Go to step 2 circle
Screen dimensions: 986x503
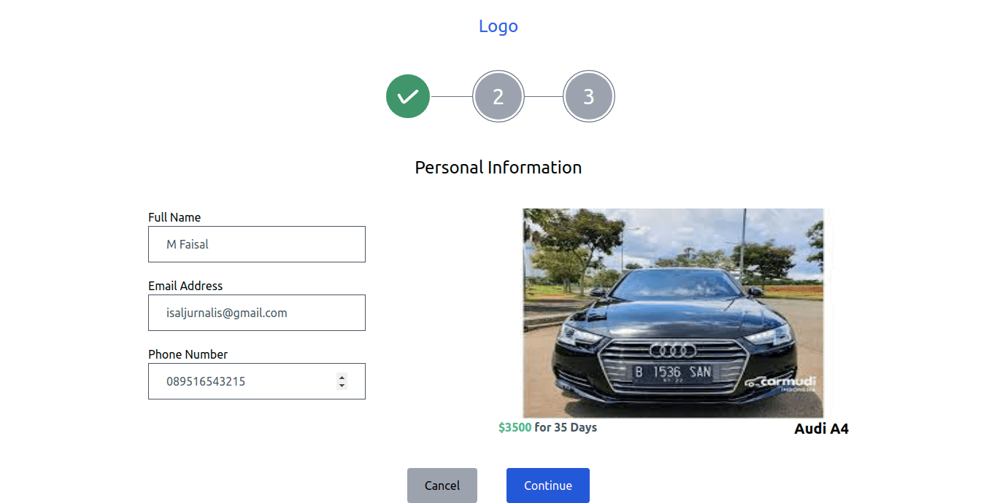498,96
